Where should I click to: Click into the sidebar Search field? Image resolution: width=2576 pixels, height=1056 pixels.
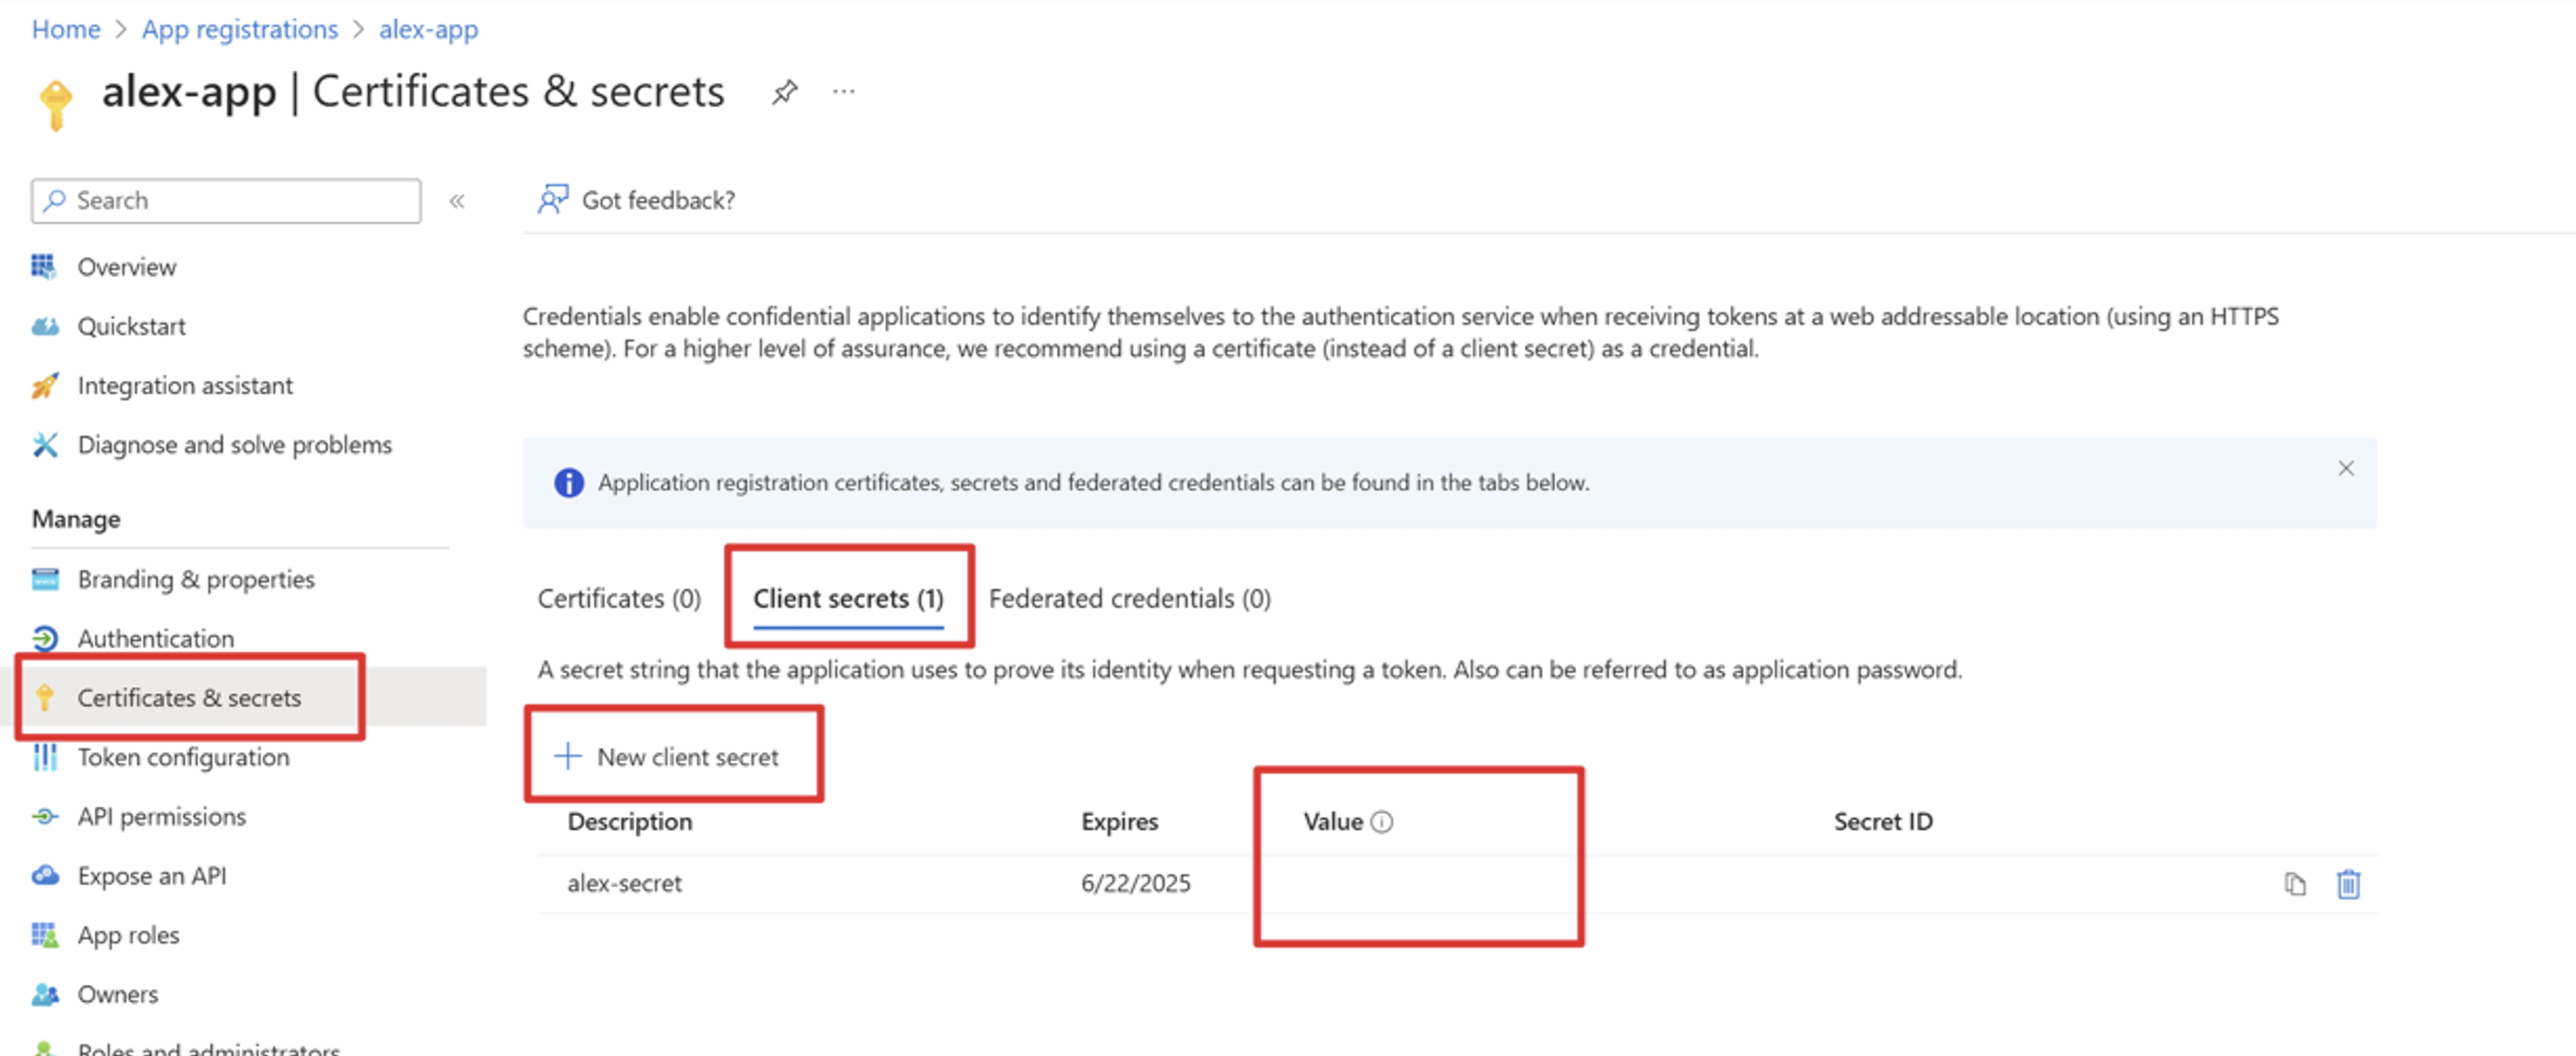pos(226,201)
